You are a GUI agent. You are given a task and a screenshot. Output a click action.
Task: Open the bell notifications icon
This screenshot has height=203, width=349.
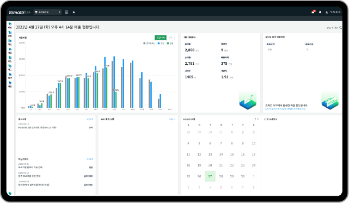click(320, 12)
